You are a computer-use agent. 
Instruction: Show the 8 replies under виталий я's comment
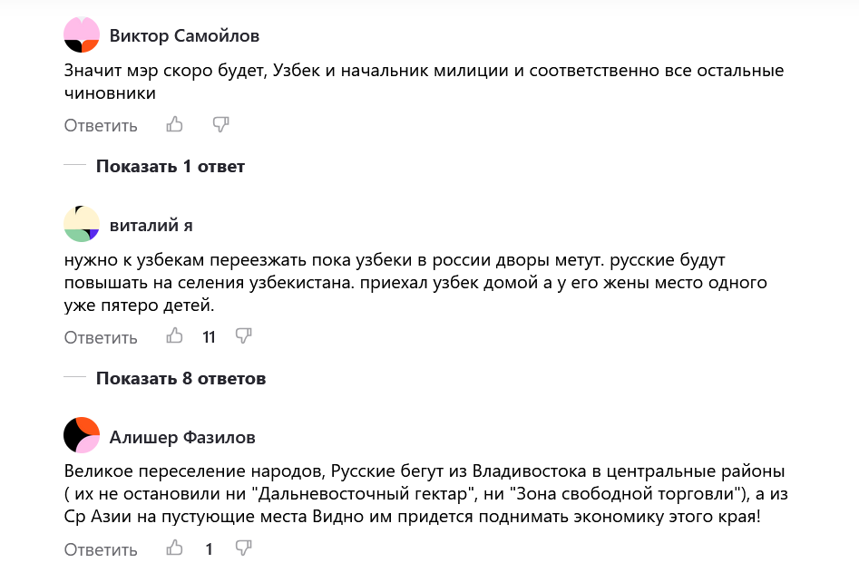181,378
